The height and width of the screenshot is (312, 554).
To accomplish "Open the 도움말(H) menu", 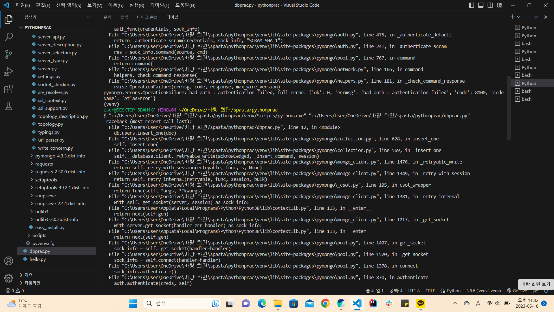I will (x=185, y=5).
